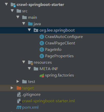Click the module icon of crawl-springboot-starter
The width and height of the screenshot is (104, 112).
click(13, 5)
